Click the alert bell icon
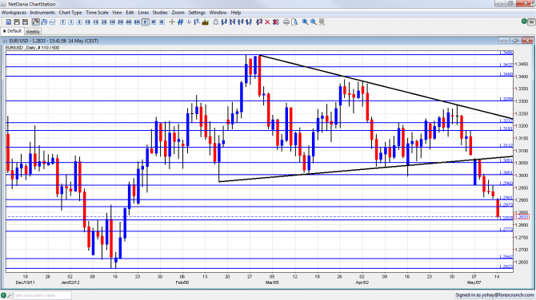This screenshot has height=300, width=536. (216, 22)
